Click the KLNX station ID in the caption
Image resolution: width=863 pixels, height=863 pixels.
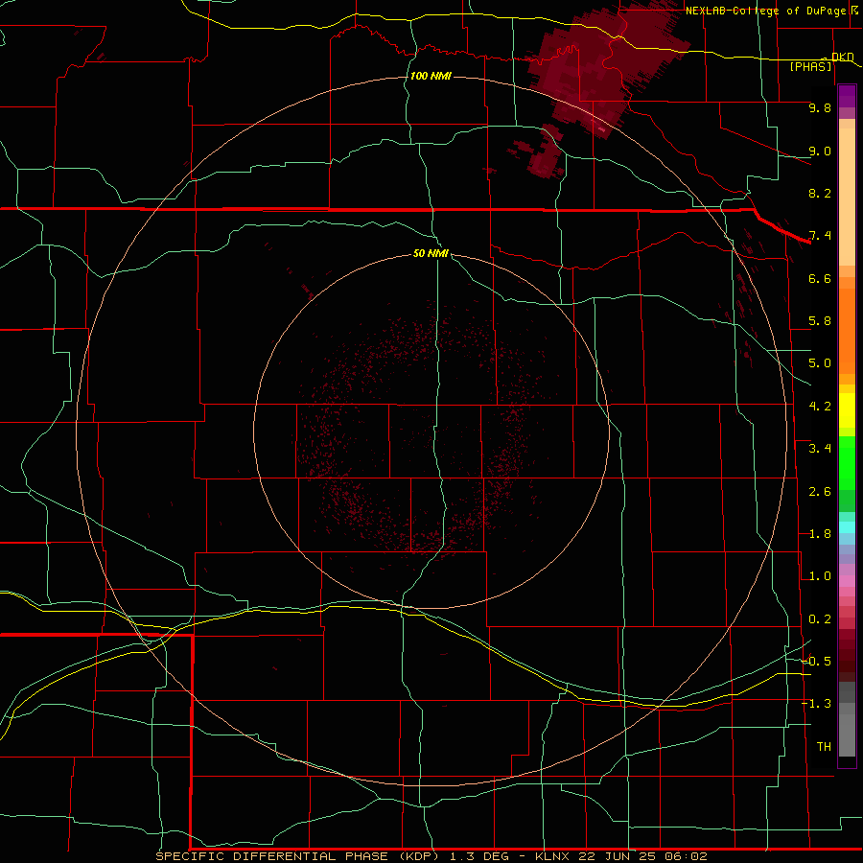click(x=553, y=856)
